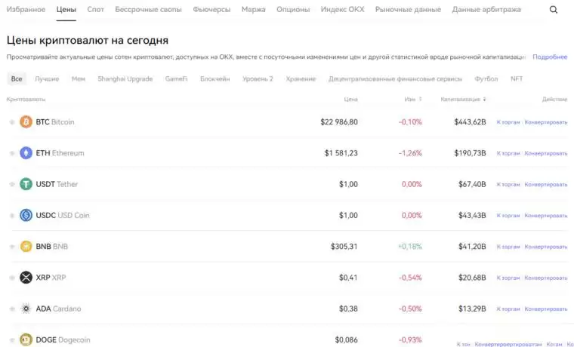Click К торгам for Bitcoin

pyautogui.click(x=508, y=122)
